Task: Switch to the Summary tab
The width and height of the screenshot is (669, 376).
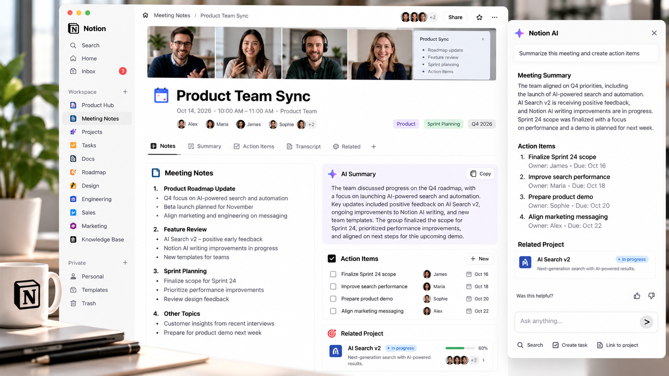Action: [205, 146]
